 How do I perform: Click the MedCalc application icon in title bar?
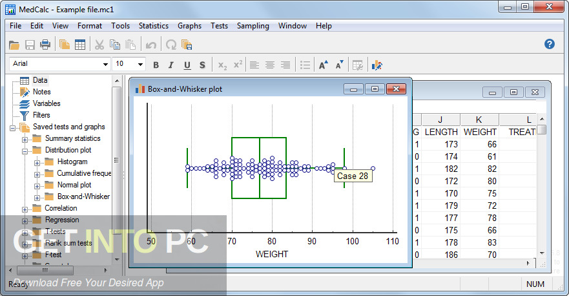(10, 10)
